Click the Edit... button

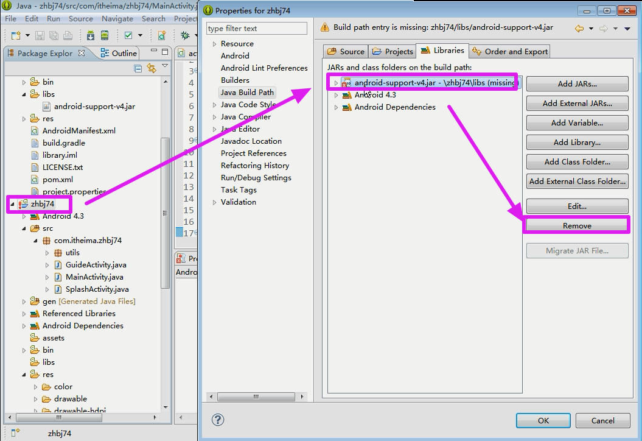(577, 206)
